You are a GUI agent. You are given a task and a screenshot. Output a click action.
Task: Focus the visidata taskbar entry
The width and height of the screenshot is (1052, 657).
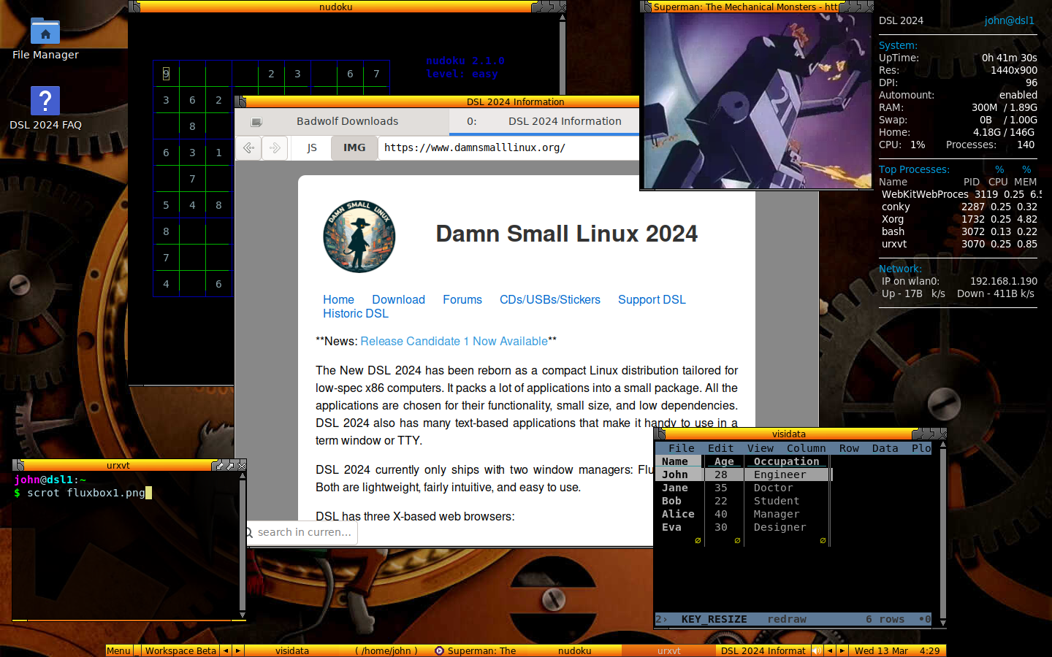point(292,650)
